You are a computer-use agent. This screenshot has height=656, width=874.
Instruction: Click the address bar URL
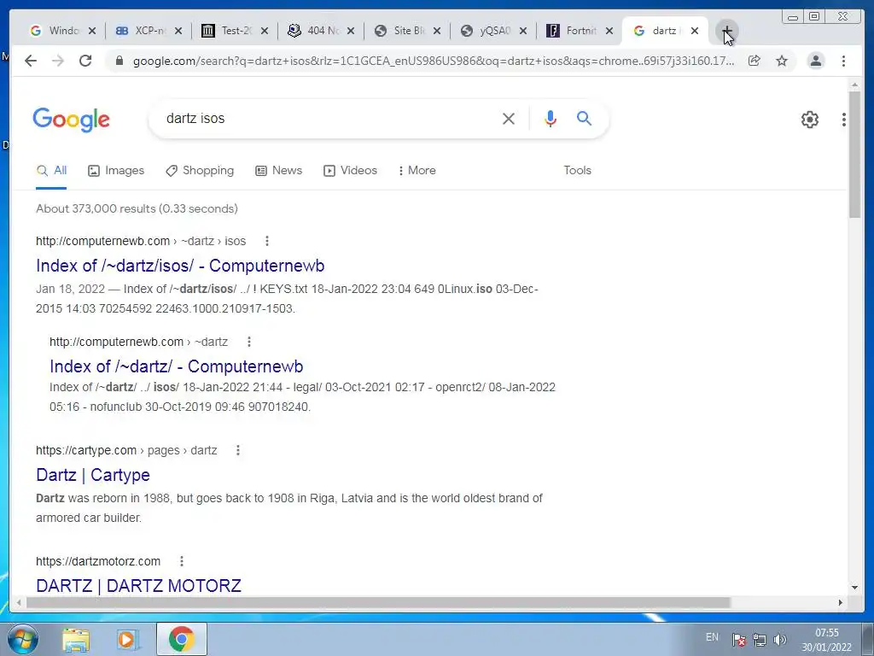433,61
